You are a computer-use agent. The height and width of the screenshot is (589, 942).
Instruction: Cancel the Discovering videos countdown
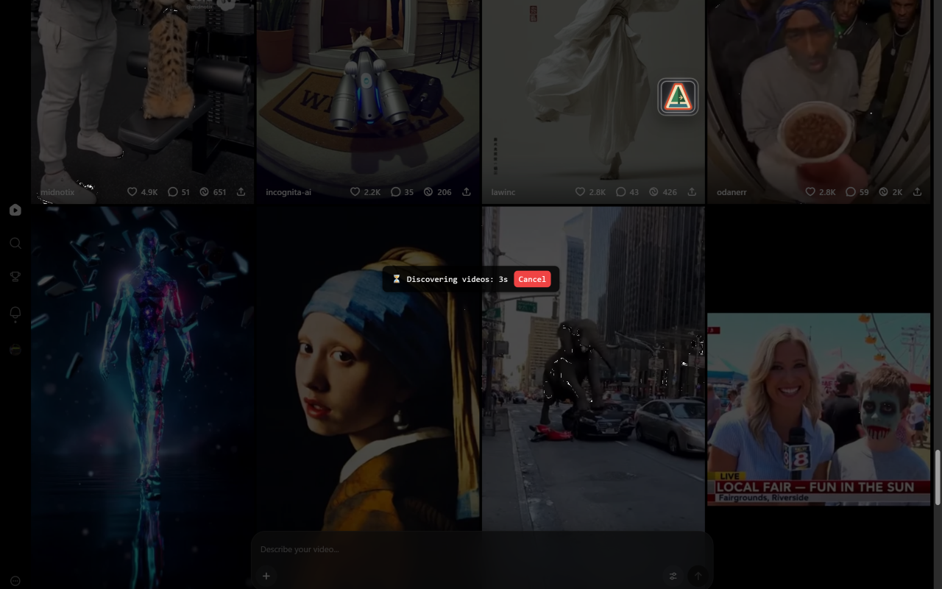pos(531,278)
